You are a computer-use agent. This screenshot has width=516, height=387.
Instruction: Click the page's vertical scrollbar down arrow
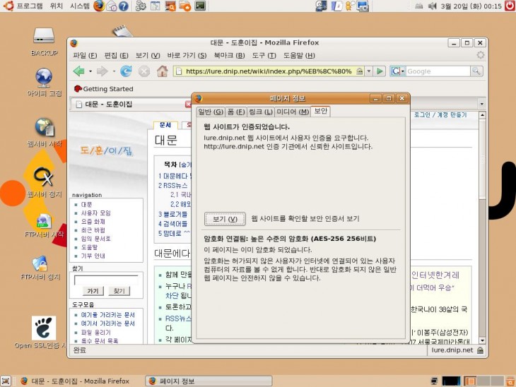[482, 340]
